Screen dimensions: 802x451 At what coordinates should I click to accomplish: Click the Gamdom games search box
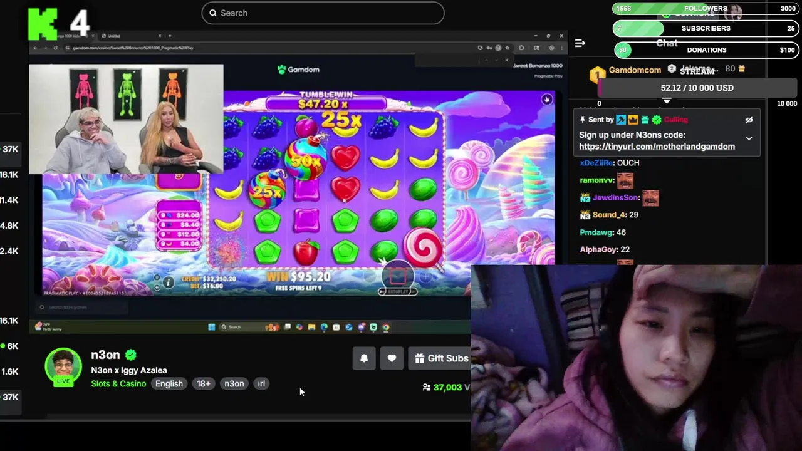click(x=80, y=307)
